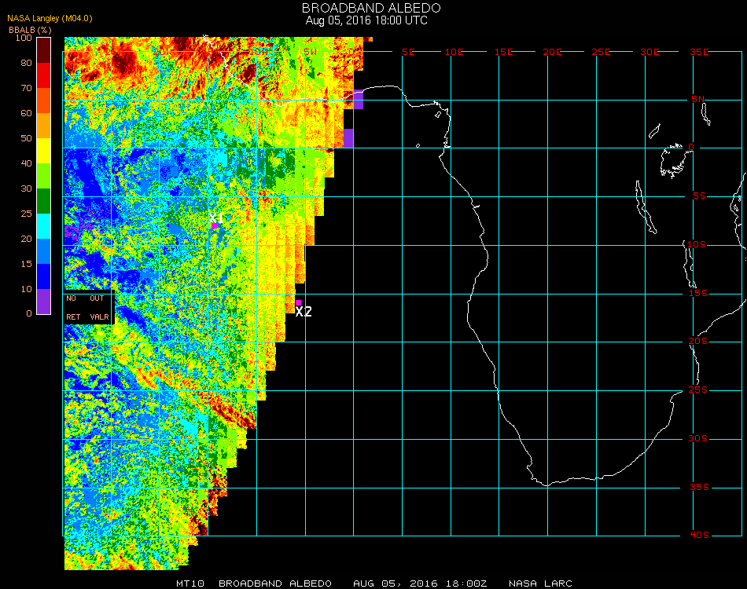Image resolution: width=747 pixels, height=589 pixels.
Task: Click the NASA LARC text in footer
Action: coord(540,584)
